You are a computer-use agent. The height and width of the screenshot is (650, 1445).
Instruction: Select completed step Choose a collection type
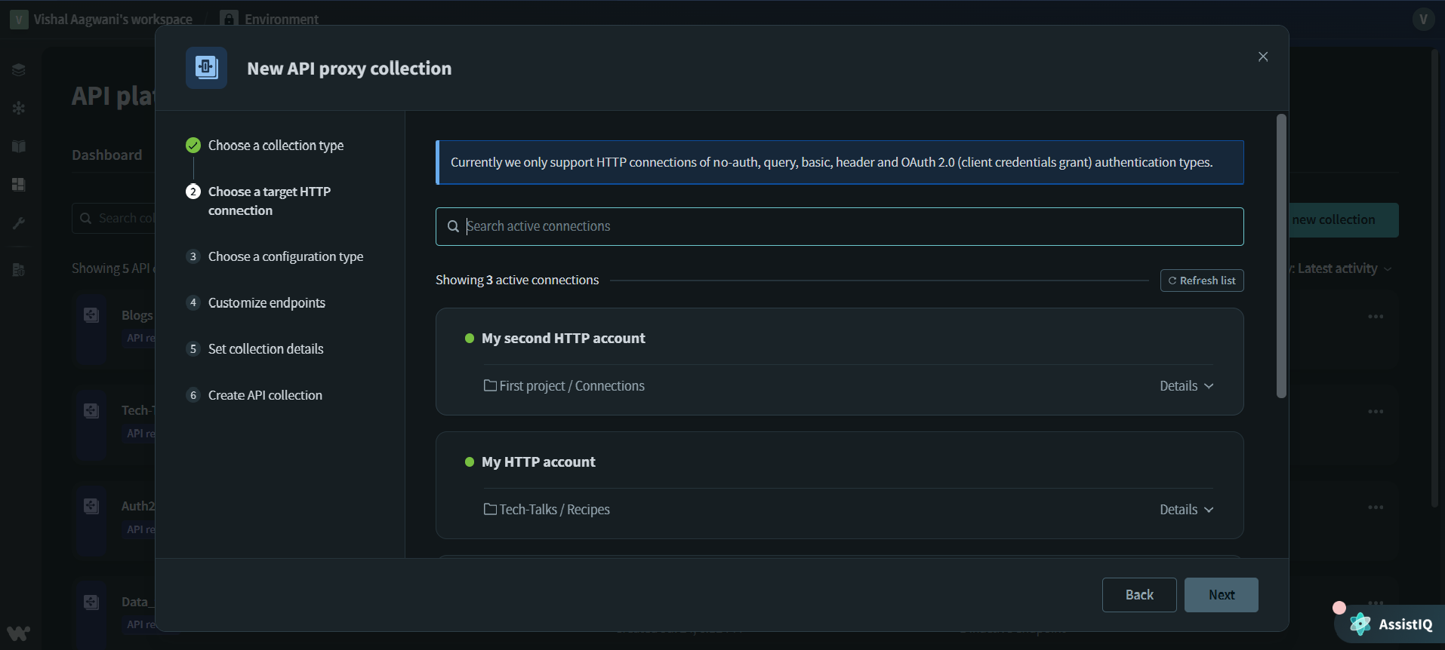(275, 145)
